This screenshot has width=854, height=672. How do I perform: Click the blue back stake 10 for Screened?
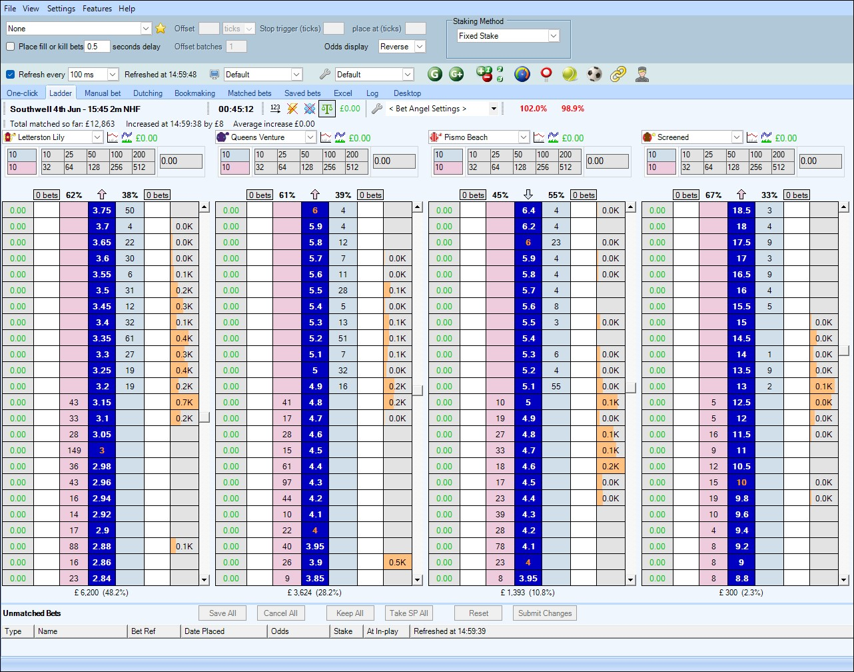pyautogui.click(x=661, y=155)
